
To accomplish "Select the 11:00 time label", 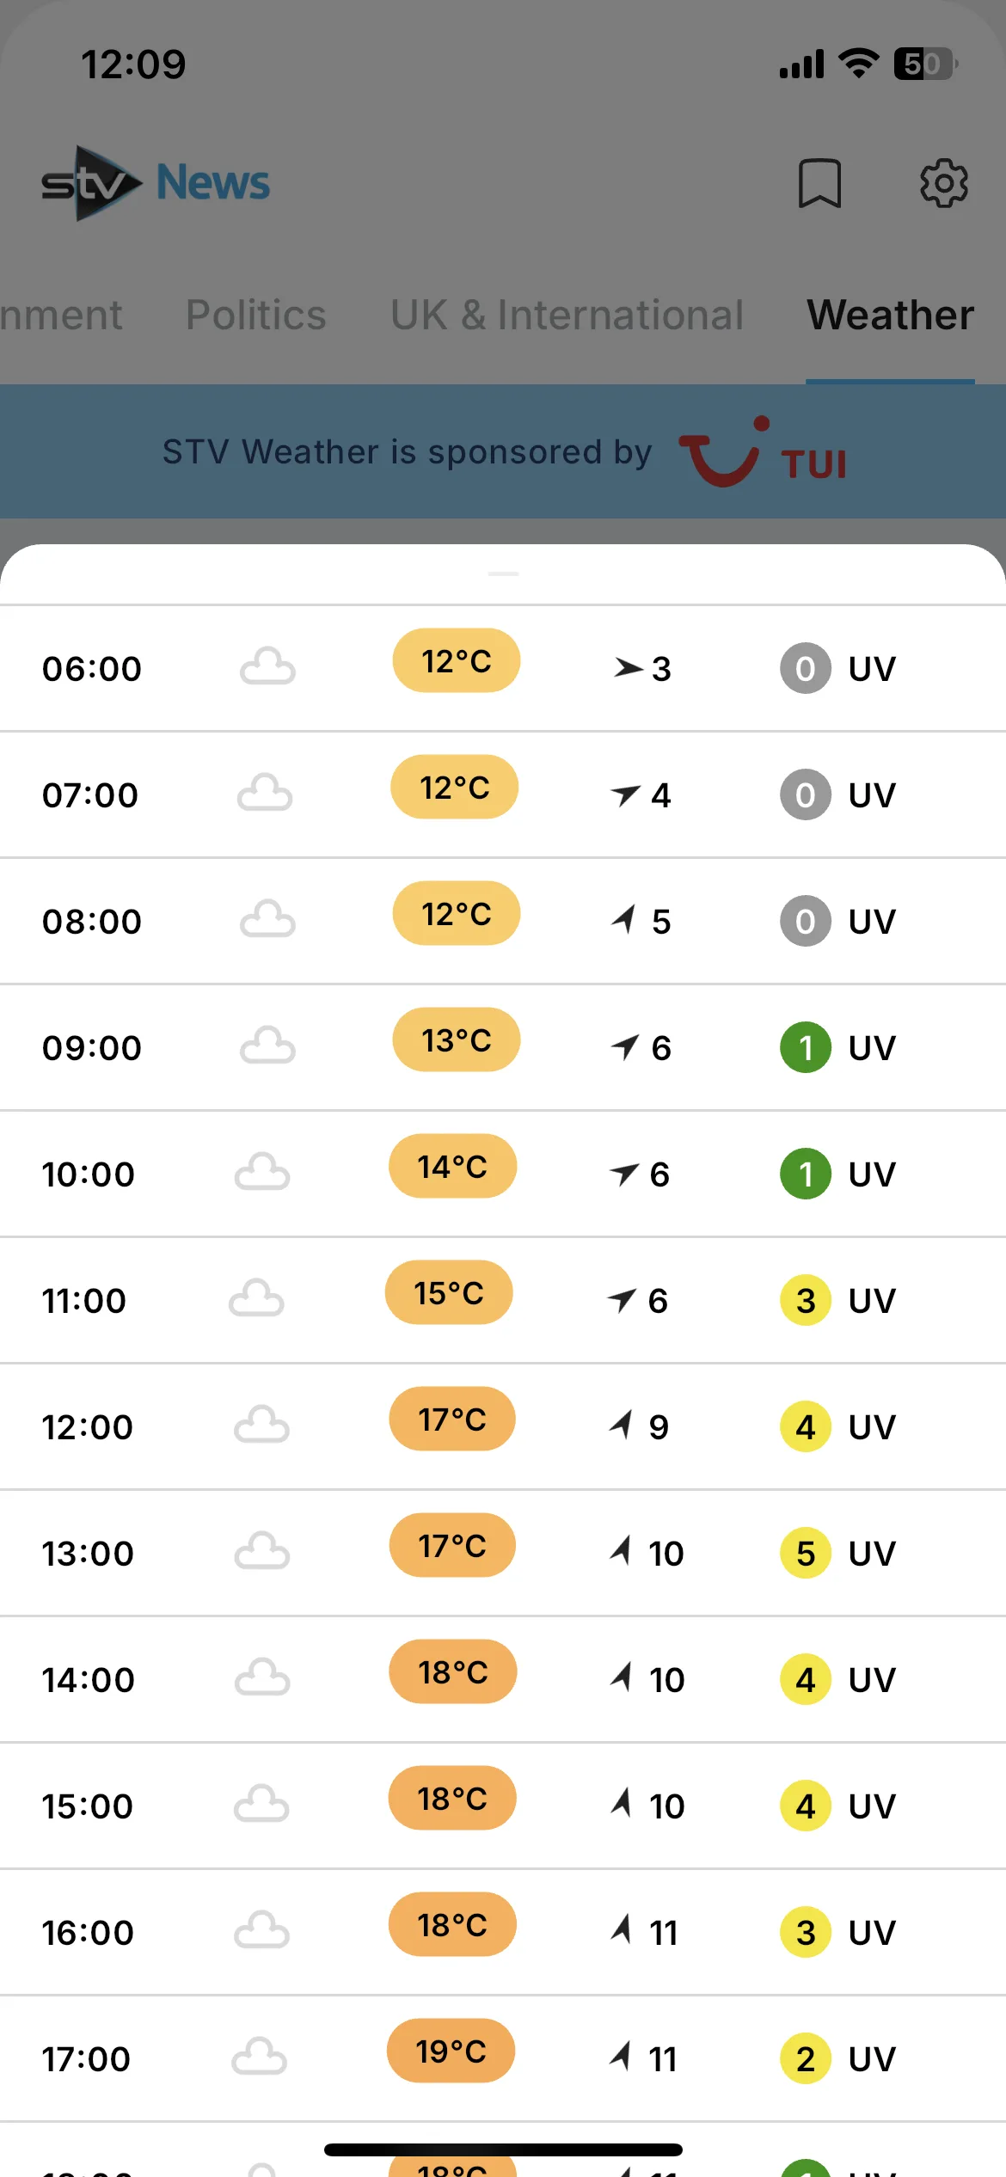I will 84,1300.
